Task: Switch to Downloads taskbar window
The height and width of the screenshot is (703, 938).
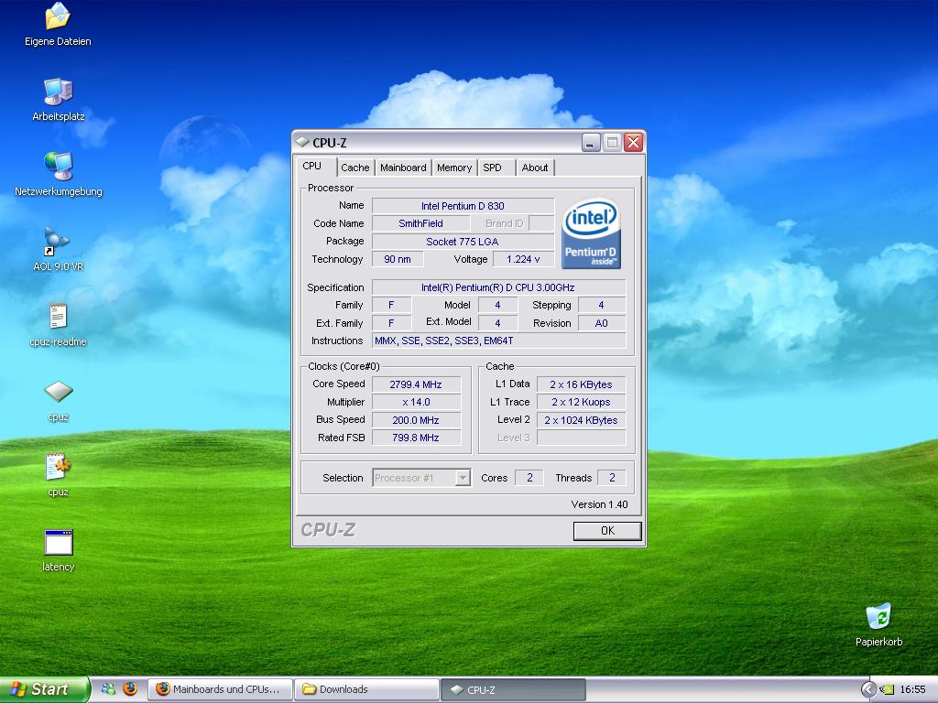Action: (366, 689)
